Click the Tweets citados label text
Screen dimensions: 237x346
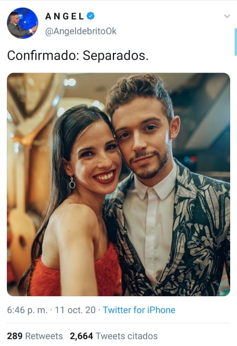(127, 336)
